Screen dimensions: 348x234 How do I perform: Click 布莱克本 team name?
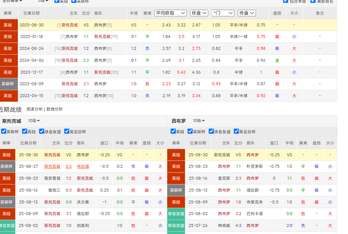pyautogui.click(x=255, y=202)
